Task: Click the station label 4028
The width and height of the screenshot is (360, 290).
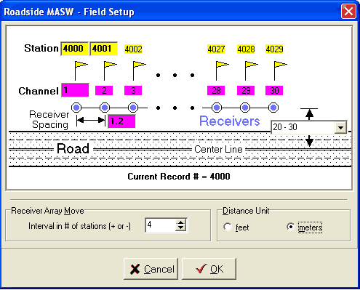Action: click(x=246, y=49)
